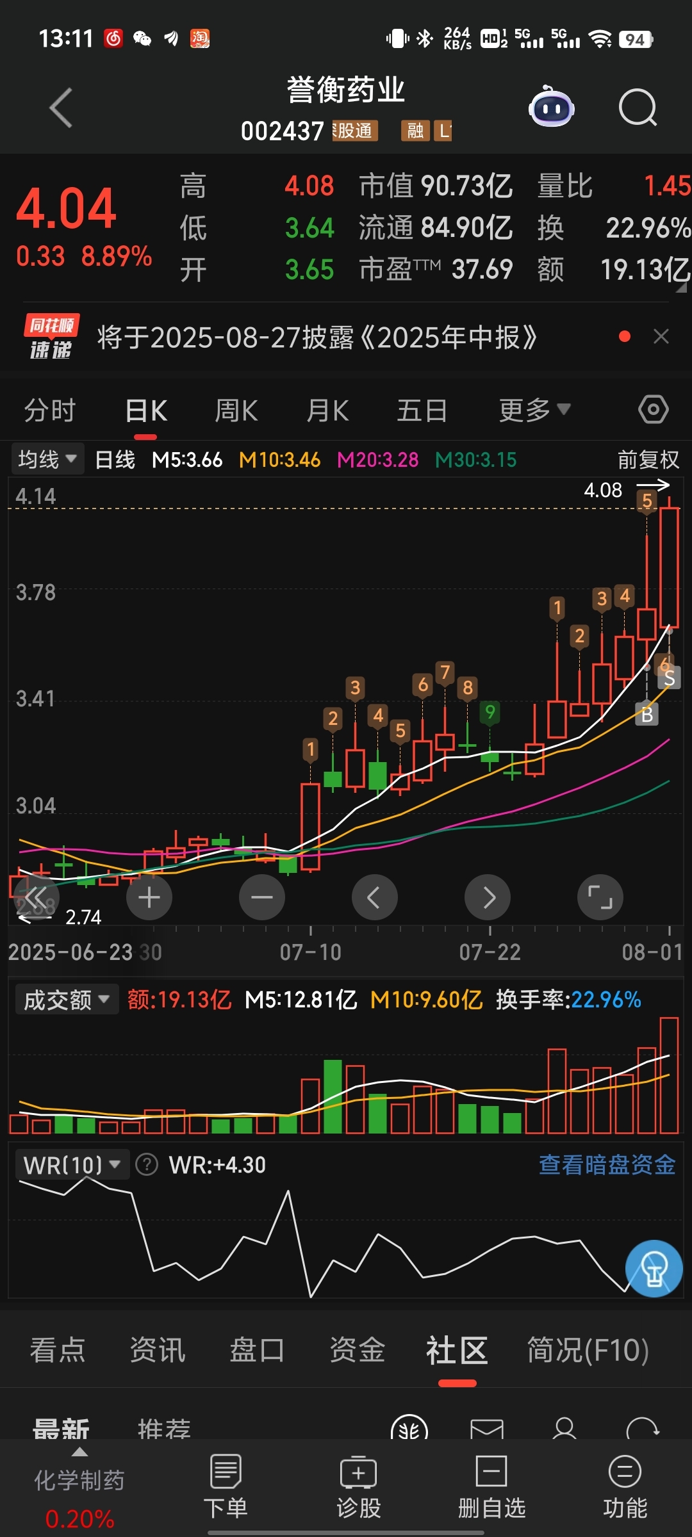Zoom out chart with minus button

tap(262, 897)
